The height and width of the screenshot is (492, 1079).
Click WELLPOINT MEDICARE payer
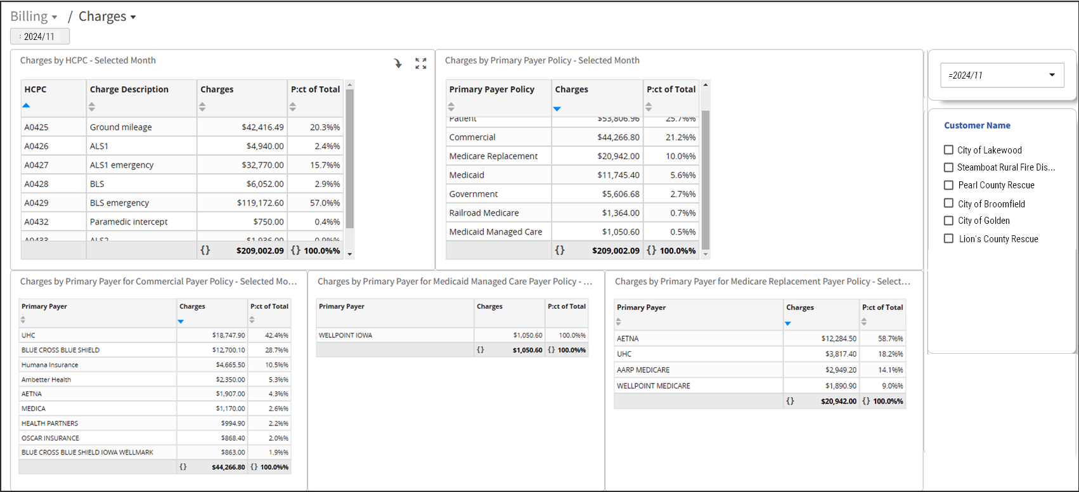(699, 385)
